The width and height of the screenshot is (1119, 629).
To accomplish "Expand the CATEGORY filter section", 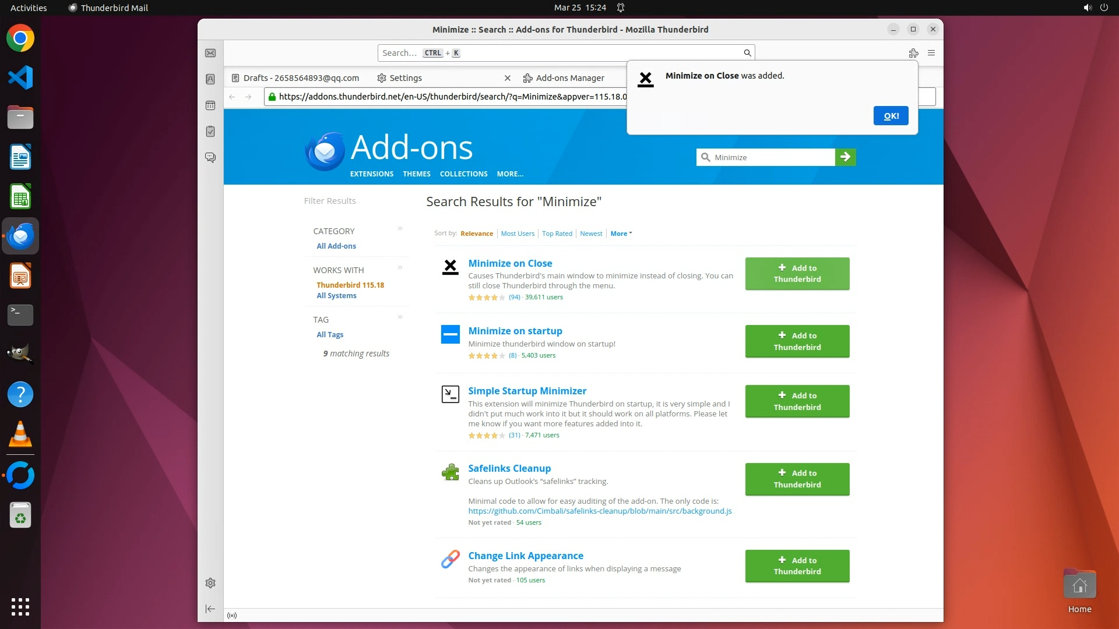I will click(400, 228).
